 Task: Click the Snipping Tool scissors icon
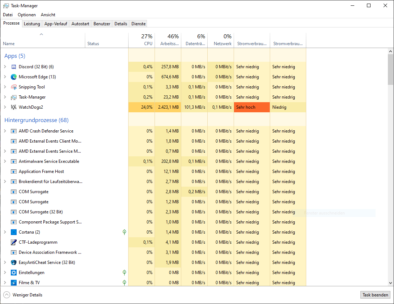click(x=14, y=87)
